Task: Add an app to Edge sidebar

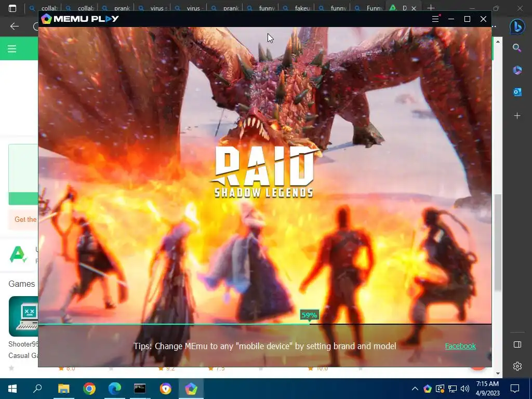Action: pyautogui.click(x=517, y=116)
